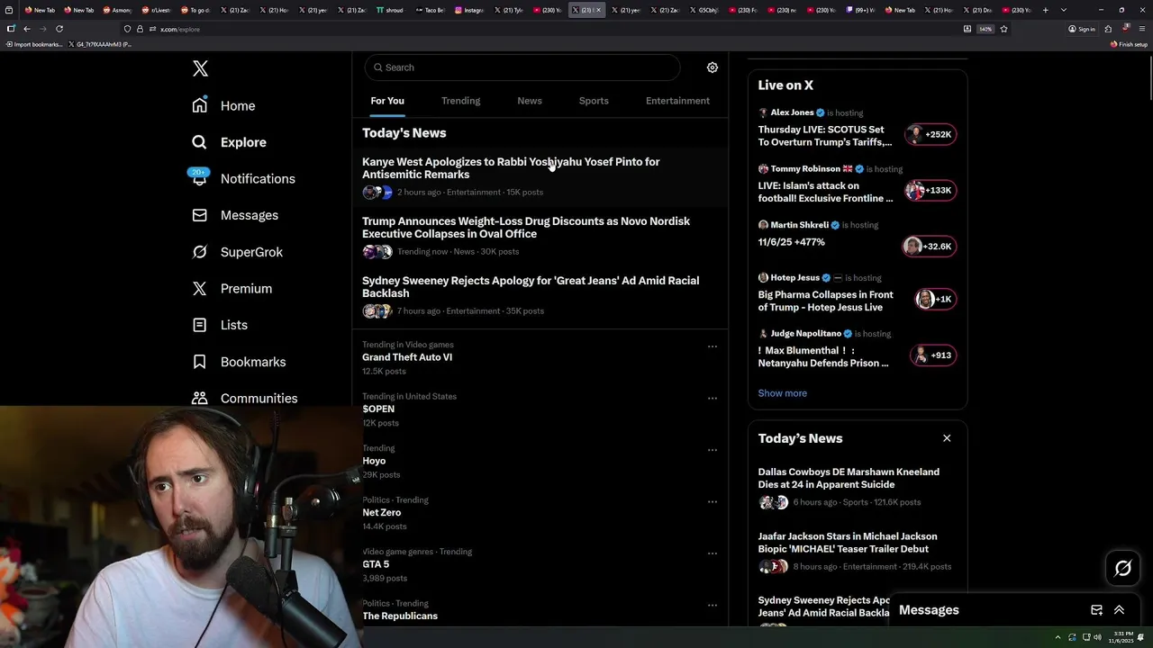Click the 140% zoom level indicator
The height and width of the screenshot is (648, 1153).
[x=985, y=29]
